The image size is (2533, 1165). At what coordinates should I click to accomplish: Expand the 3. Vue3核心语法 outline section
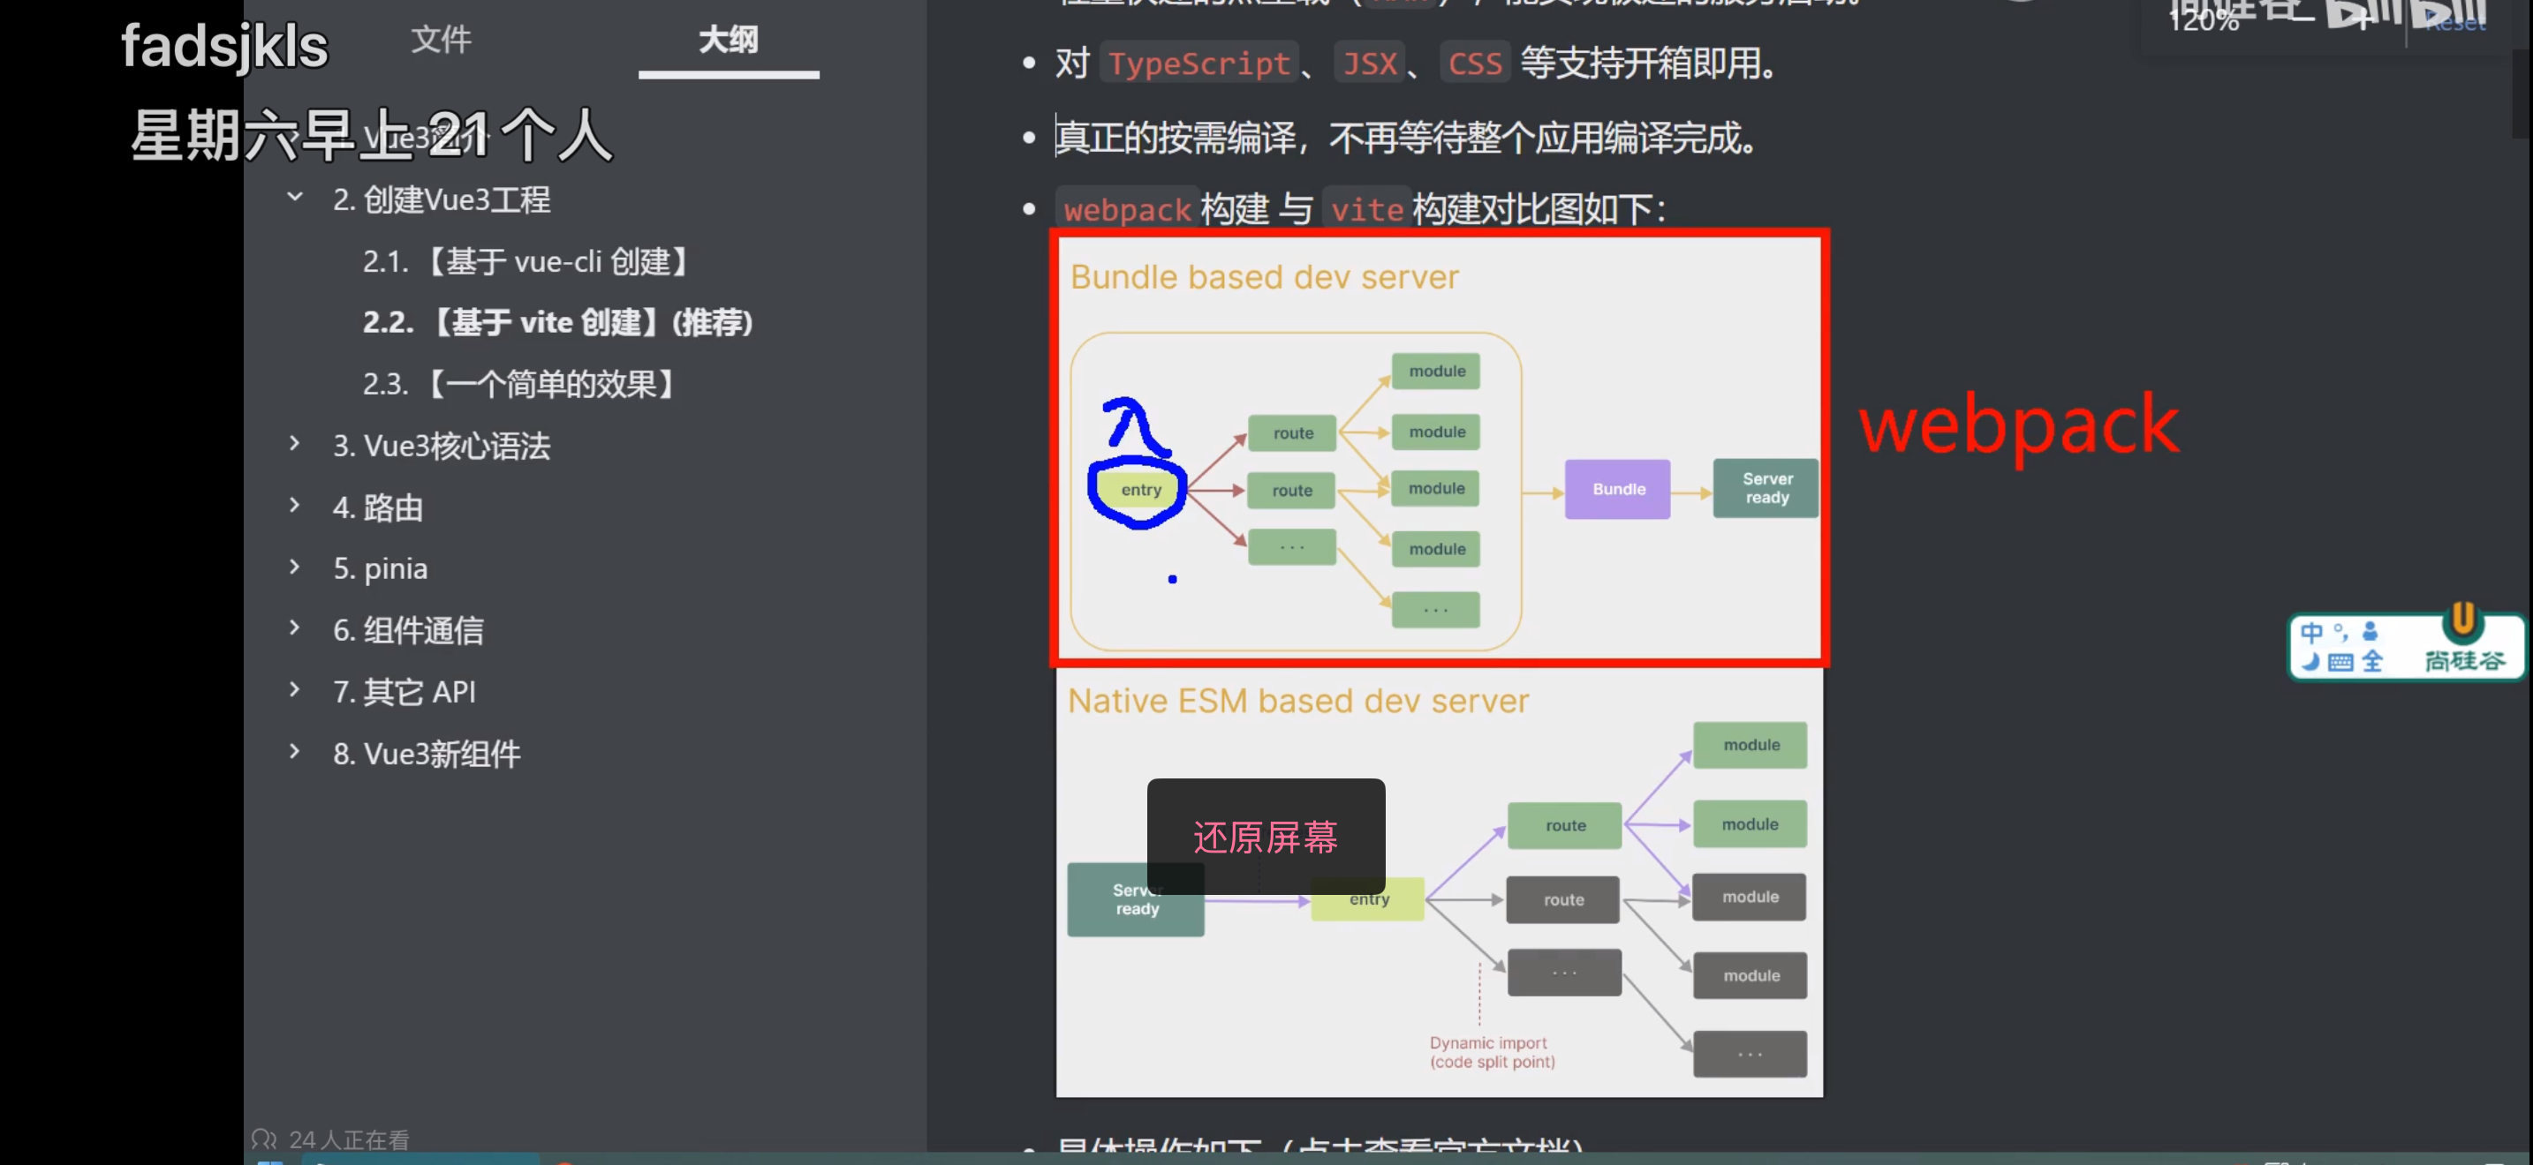pyautogui.click(x=295, y=444)
